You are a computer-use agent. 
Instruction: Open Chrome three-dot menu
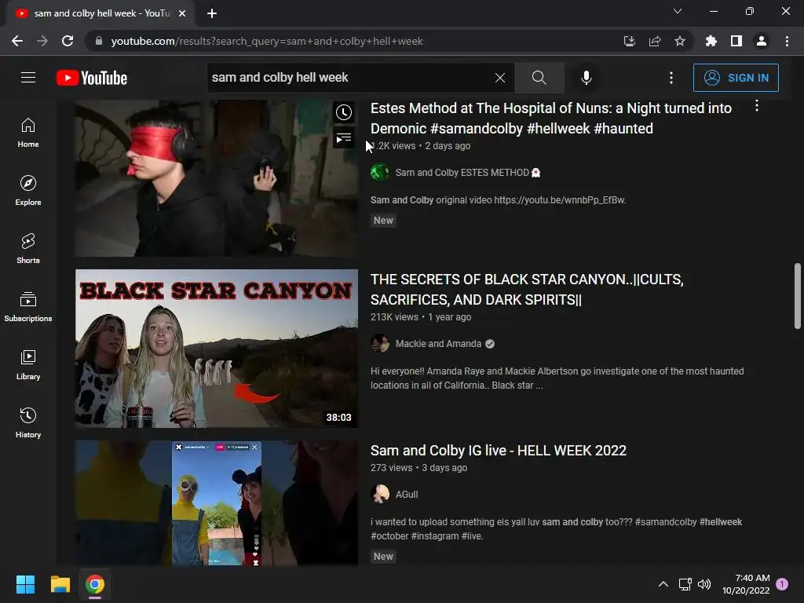point(787,41)
